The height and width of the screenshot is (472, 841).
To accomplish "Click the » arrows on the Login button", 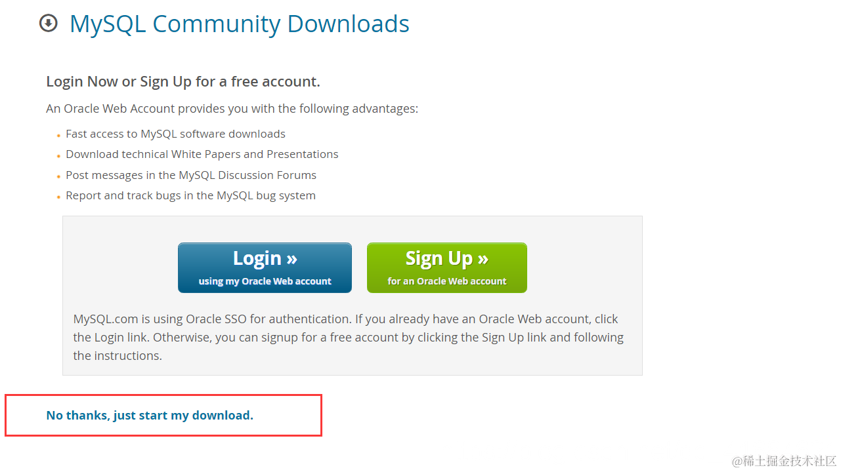I will click(x=291, y=259).
